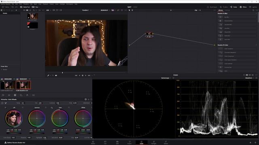Click the viewer scrubber playhead
The image size is (259, 145).
pos(62,72)
